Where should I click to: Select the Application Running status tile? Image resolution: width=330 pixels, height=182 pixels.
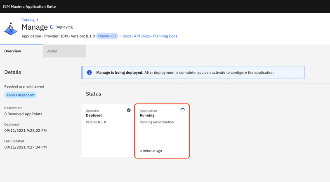pyautogui.click(x=162, y=131)
